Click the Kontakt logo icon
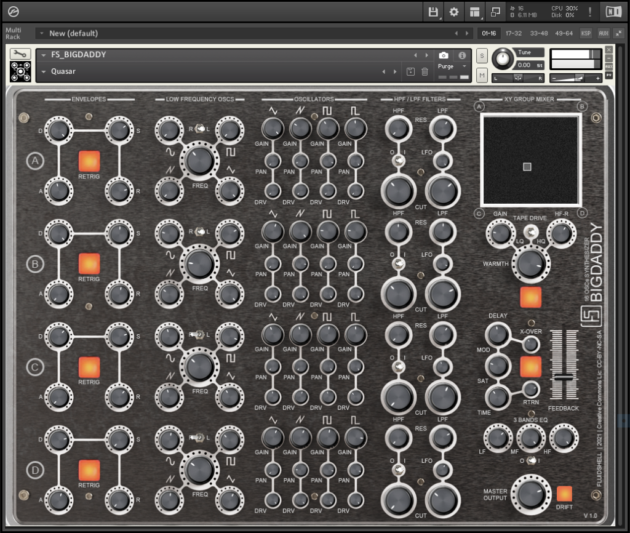This screenshot has width=630, height=533. coord(14,12)
